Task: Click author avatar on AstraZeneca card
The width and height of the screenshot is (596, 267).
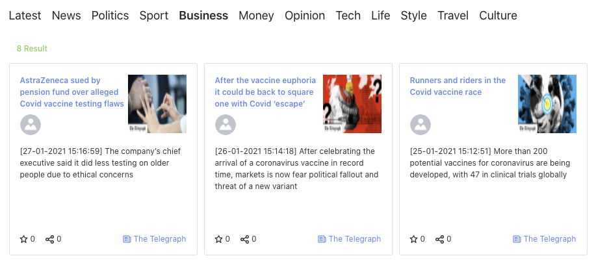Action: [x=31, y=125]
